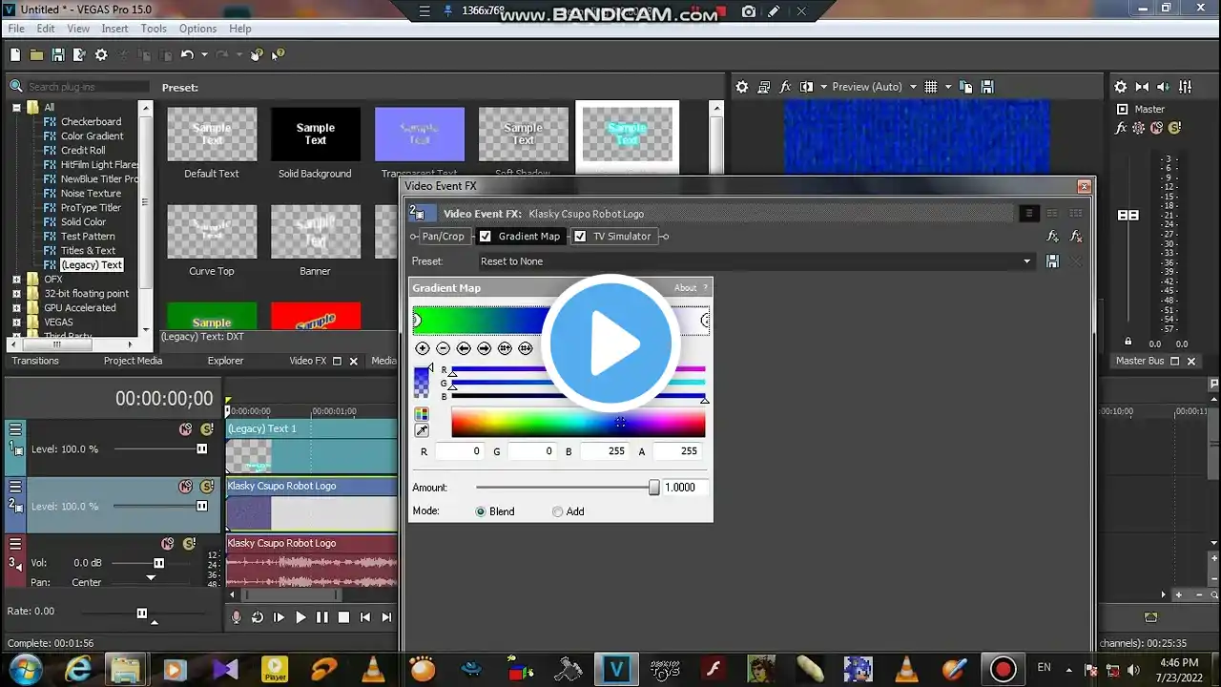
Task: Open Preview window Video FX icon
Action: coord(786,87)
